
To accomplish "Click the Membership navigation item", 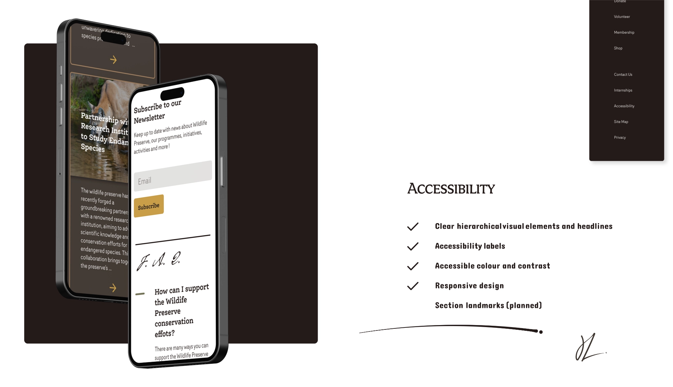I will (x=624, y=32).
